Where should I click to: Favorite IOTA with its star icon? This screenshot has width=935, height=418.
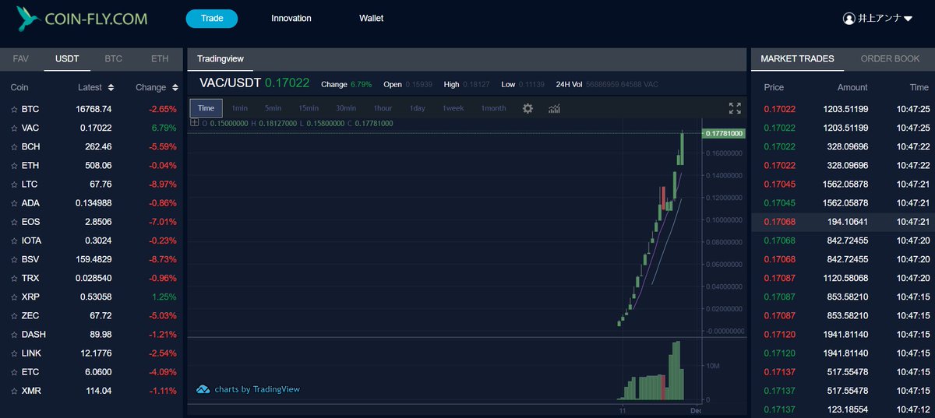click(x=14, y=241)
